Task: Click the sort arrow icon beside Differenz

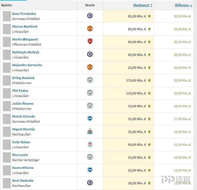Action: [x=191, y=5]
